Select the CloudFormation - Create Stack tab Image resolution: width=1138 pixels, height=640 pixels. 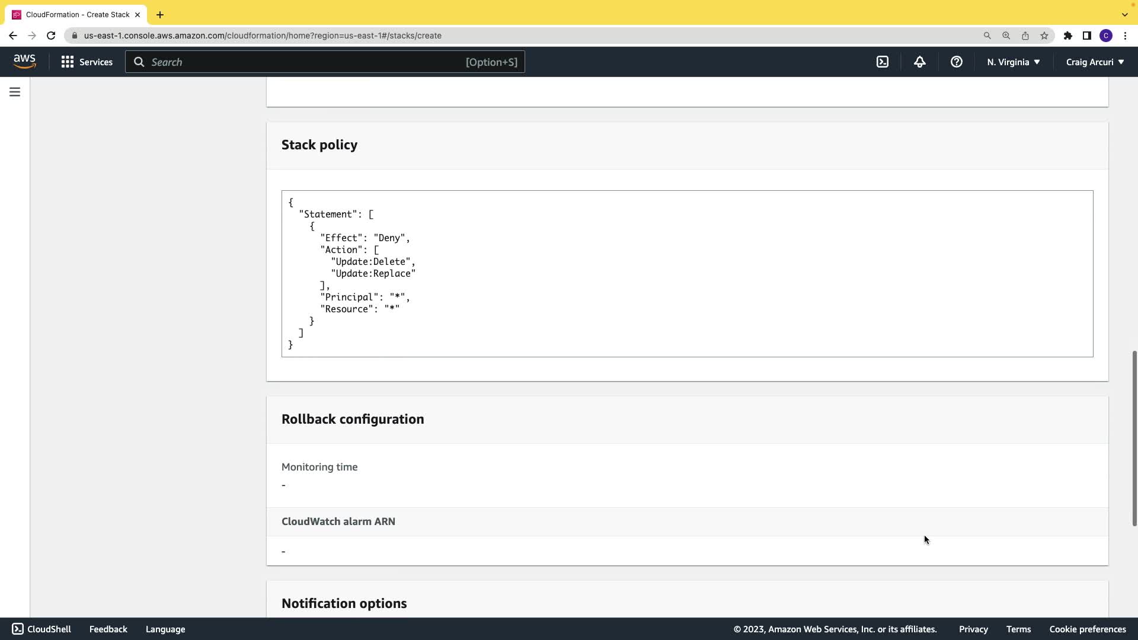coord(77,14)
